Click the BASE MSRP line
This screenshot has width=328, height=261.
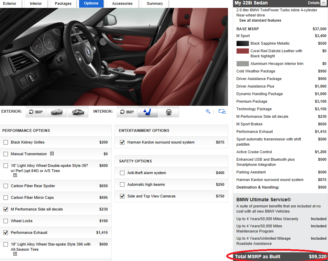click(x=281, y=29)
